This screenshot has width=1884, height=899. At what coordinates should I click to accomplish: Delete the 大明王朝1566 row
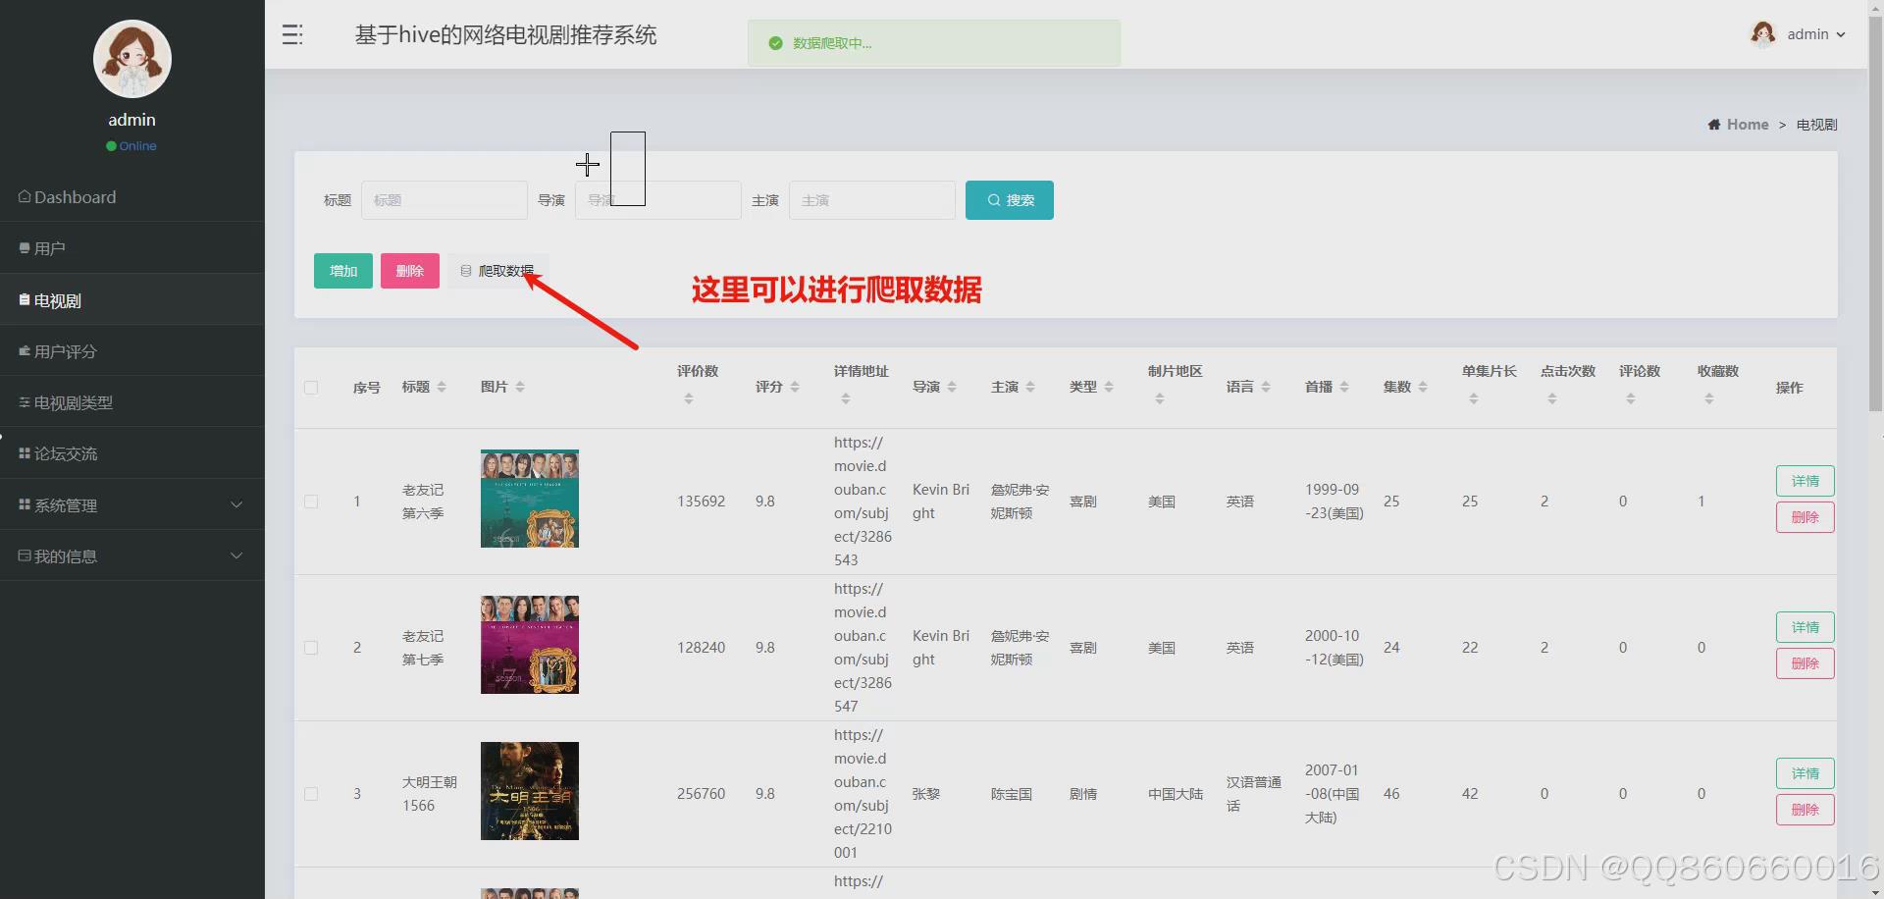pyautogui.click(x=1805, y=810)
